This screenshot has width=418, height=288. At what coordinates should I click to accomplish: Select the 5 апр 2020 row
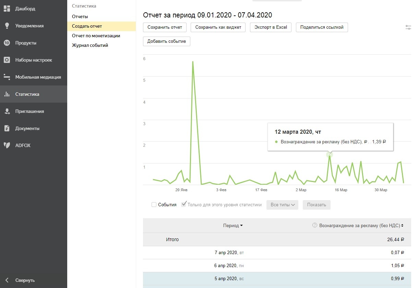coord(277,278)
